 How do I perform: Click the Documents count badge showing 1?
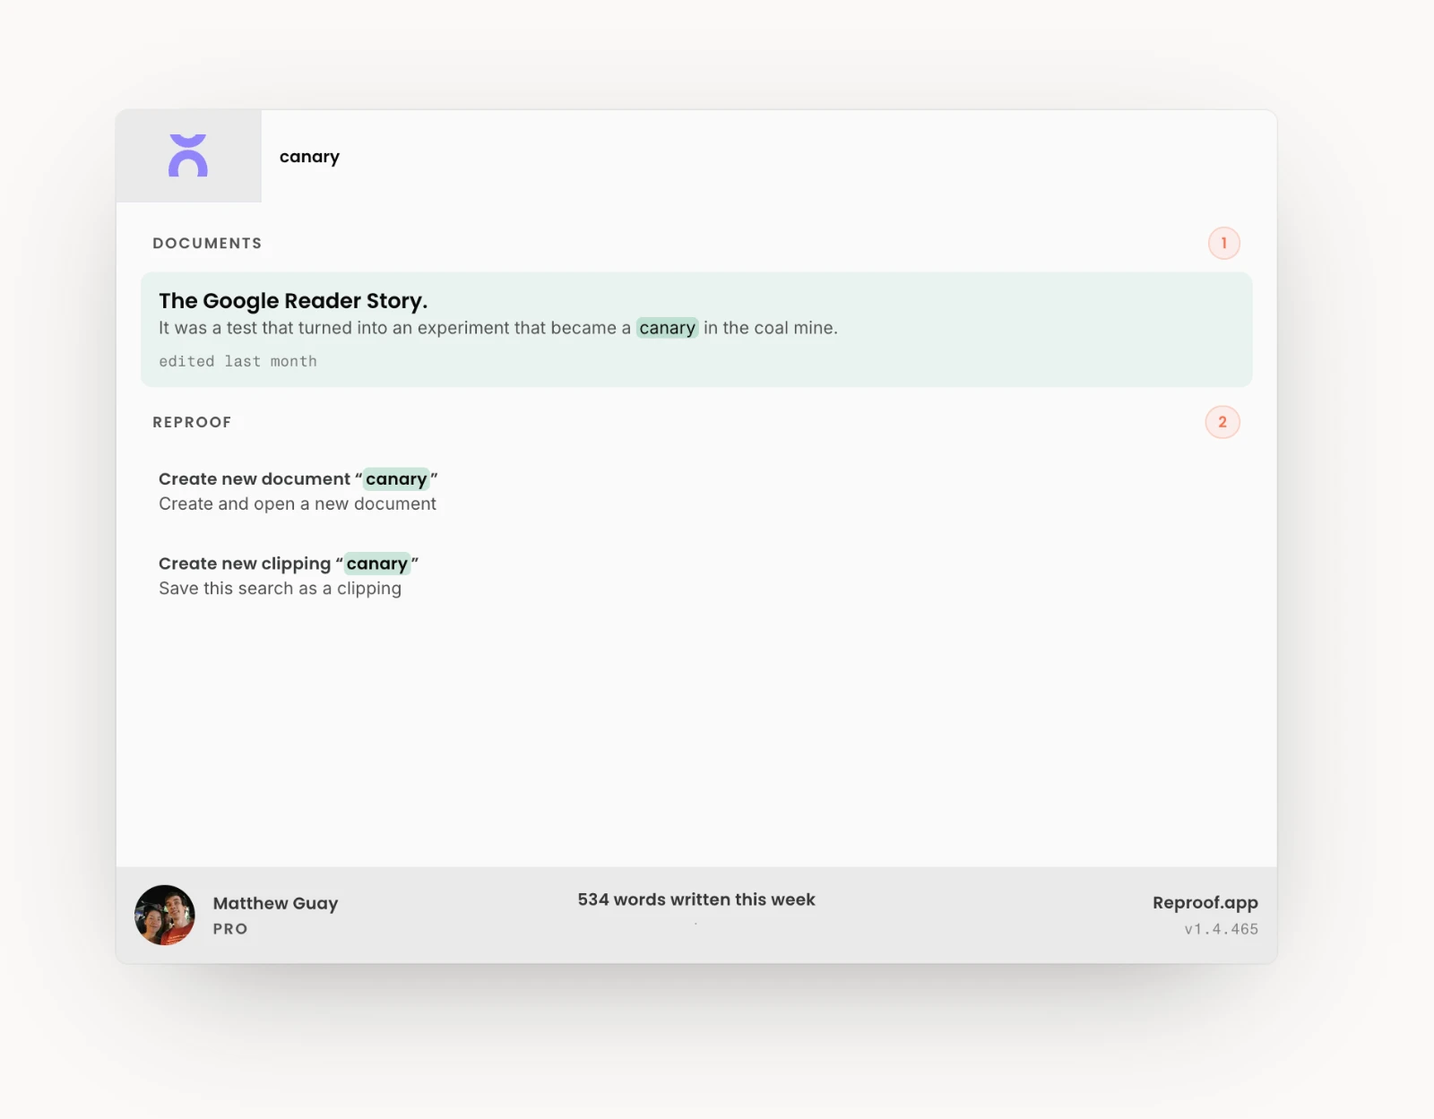[1223, 243]
